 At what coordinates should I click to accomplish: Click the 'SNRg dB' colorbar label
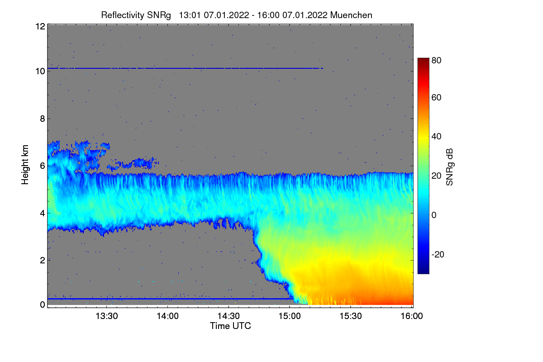coord(449,166)
